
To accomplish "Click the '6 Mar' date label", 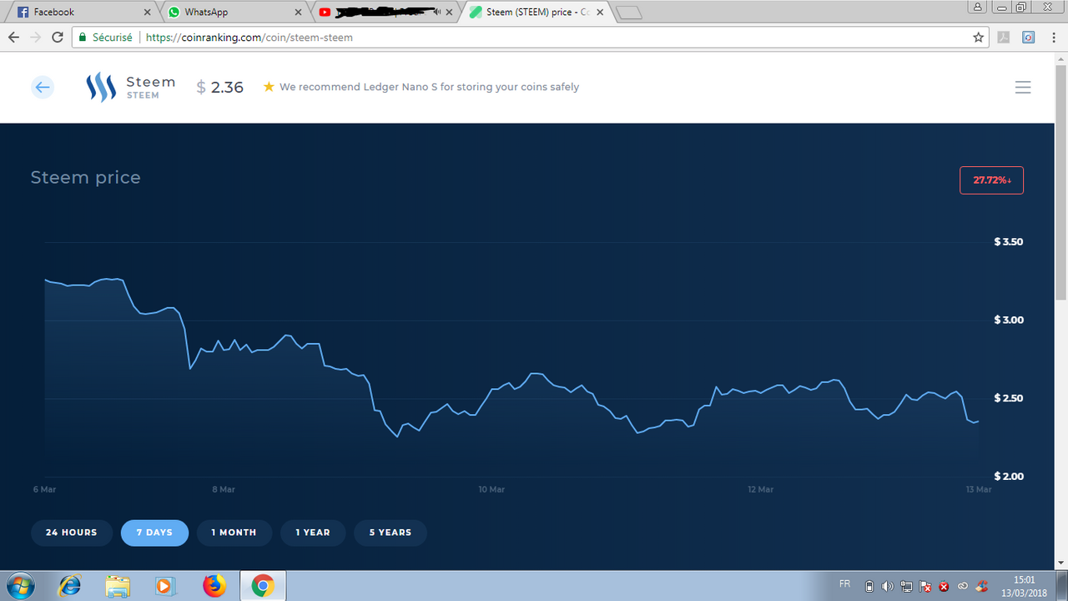I will [x=44, y=489].
